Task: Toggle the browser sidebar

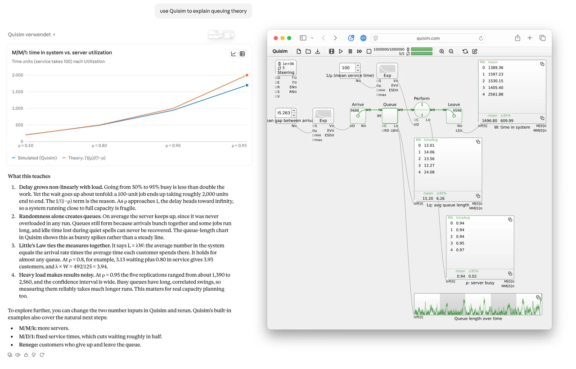Action: click(303, 38)
